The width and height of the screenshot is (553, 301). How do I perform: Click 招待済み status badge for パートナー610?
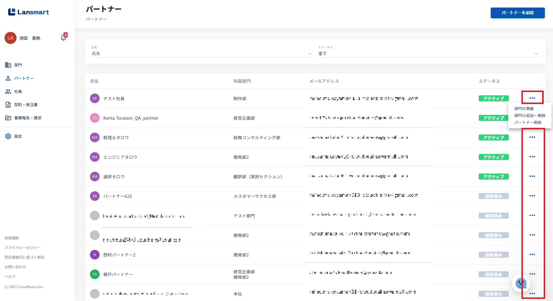pos(494,196)
